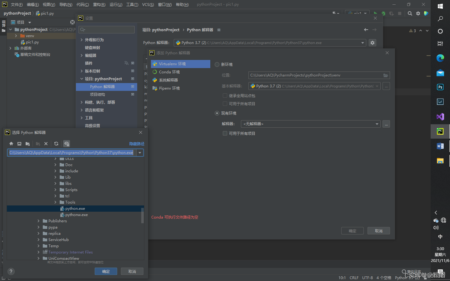Click 确定 in Select Python Interpreter dialog
The image size is (450, 281).
tap(106, 271)
